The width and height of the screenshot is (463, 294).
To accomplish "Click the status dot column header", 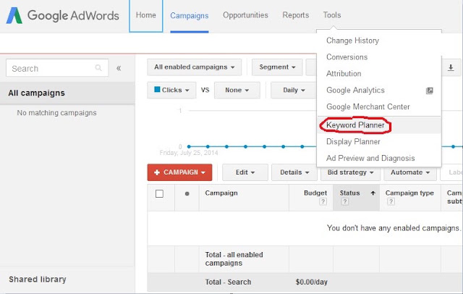I will (x=187, y=194).
